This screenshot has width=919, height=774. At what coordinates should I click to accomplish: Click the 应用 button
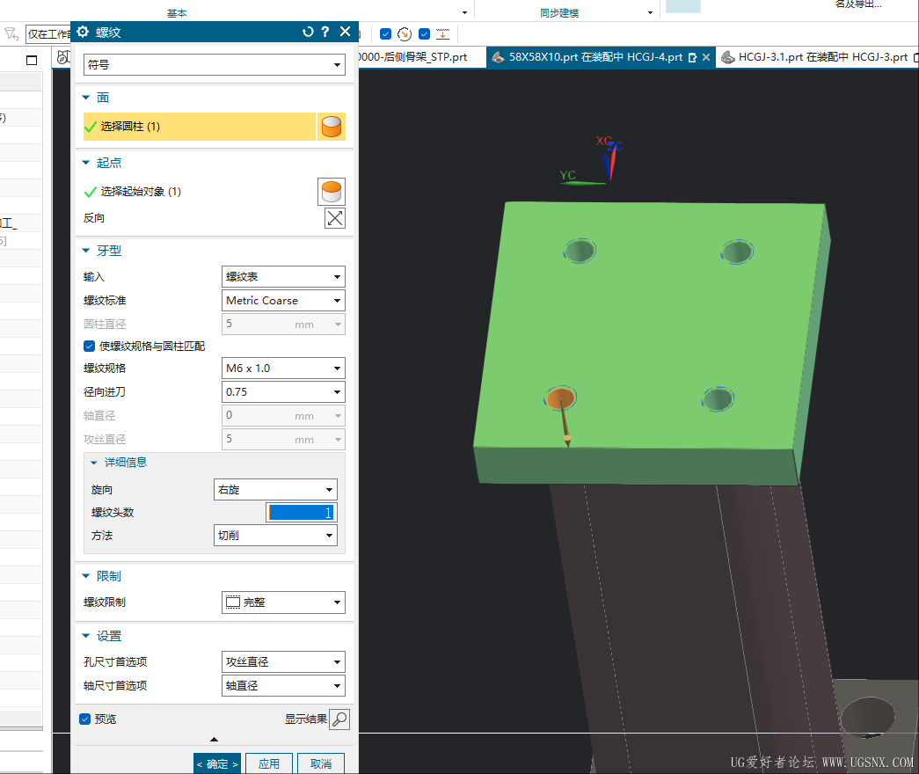(269, 764)
